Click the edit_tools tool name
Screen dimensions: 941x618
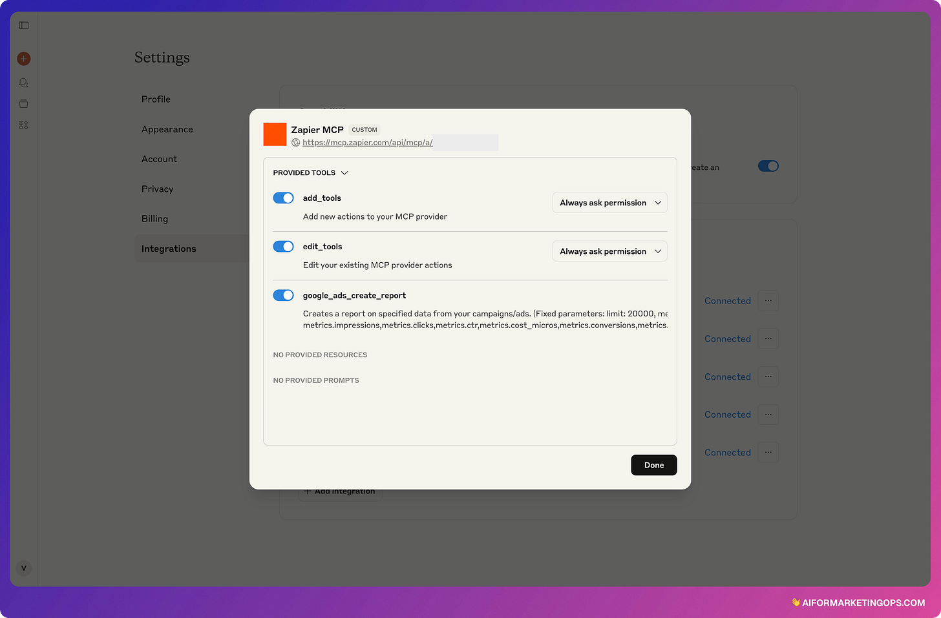pos(322,247)
